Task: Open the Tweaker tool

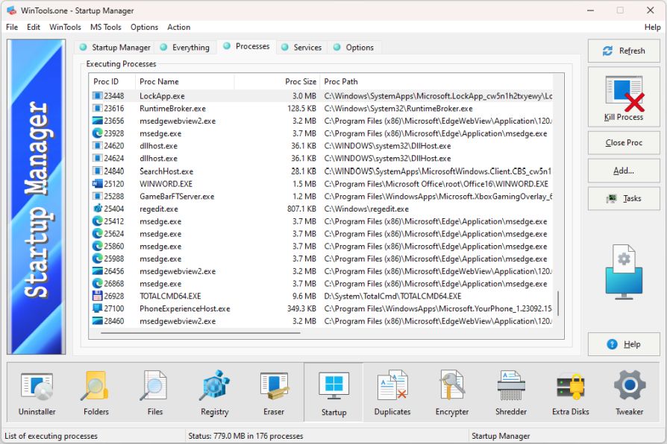Action: pos(630,392)
